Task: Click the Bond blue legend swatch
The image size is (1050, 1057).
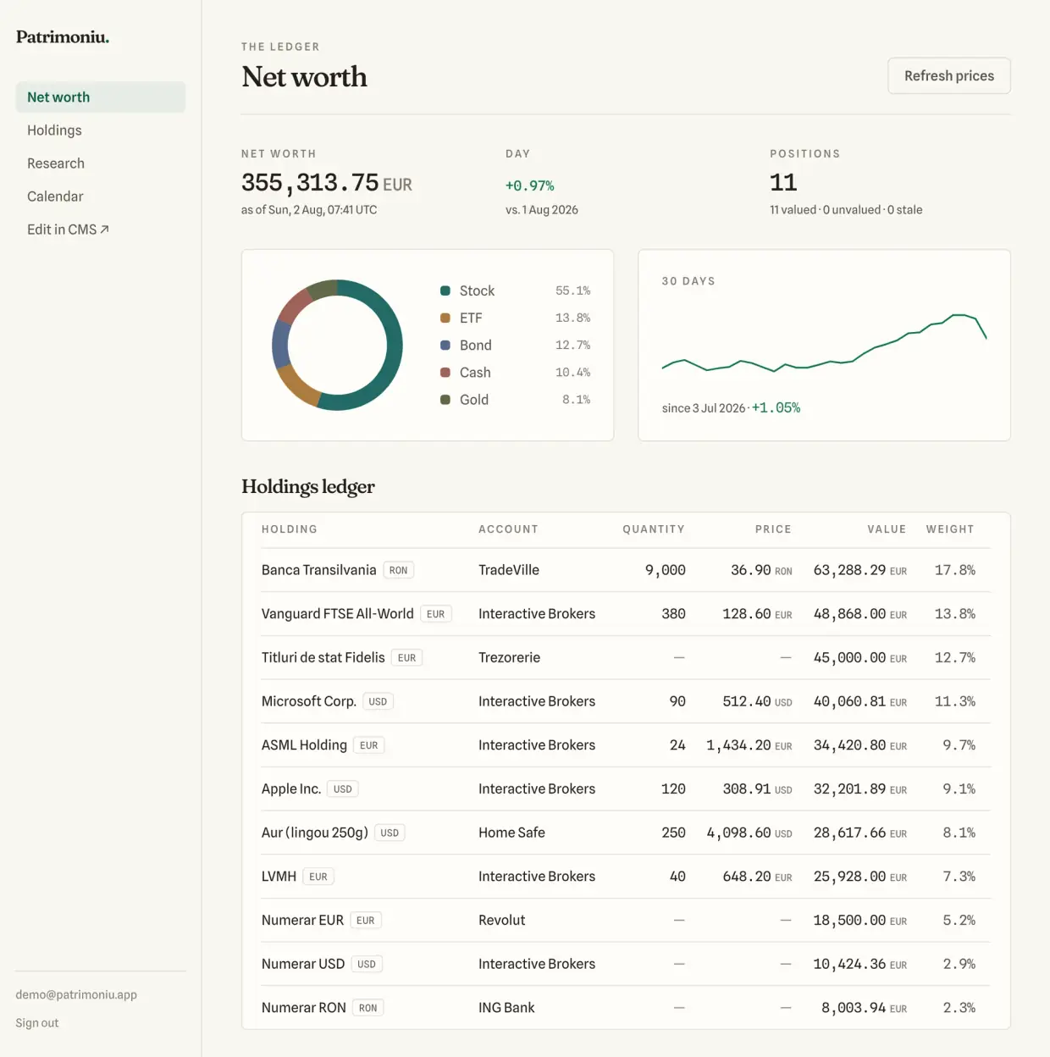Action: 445,345
